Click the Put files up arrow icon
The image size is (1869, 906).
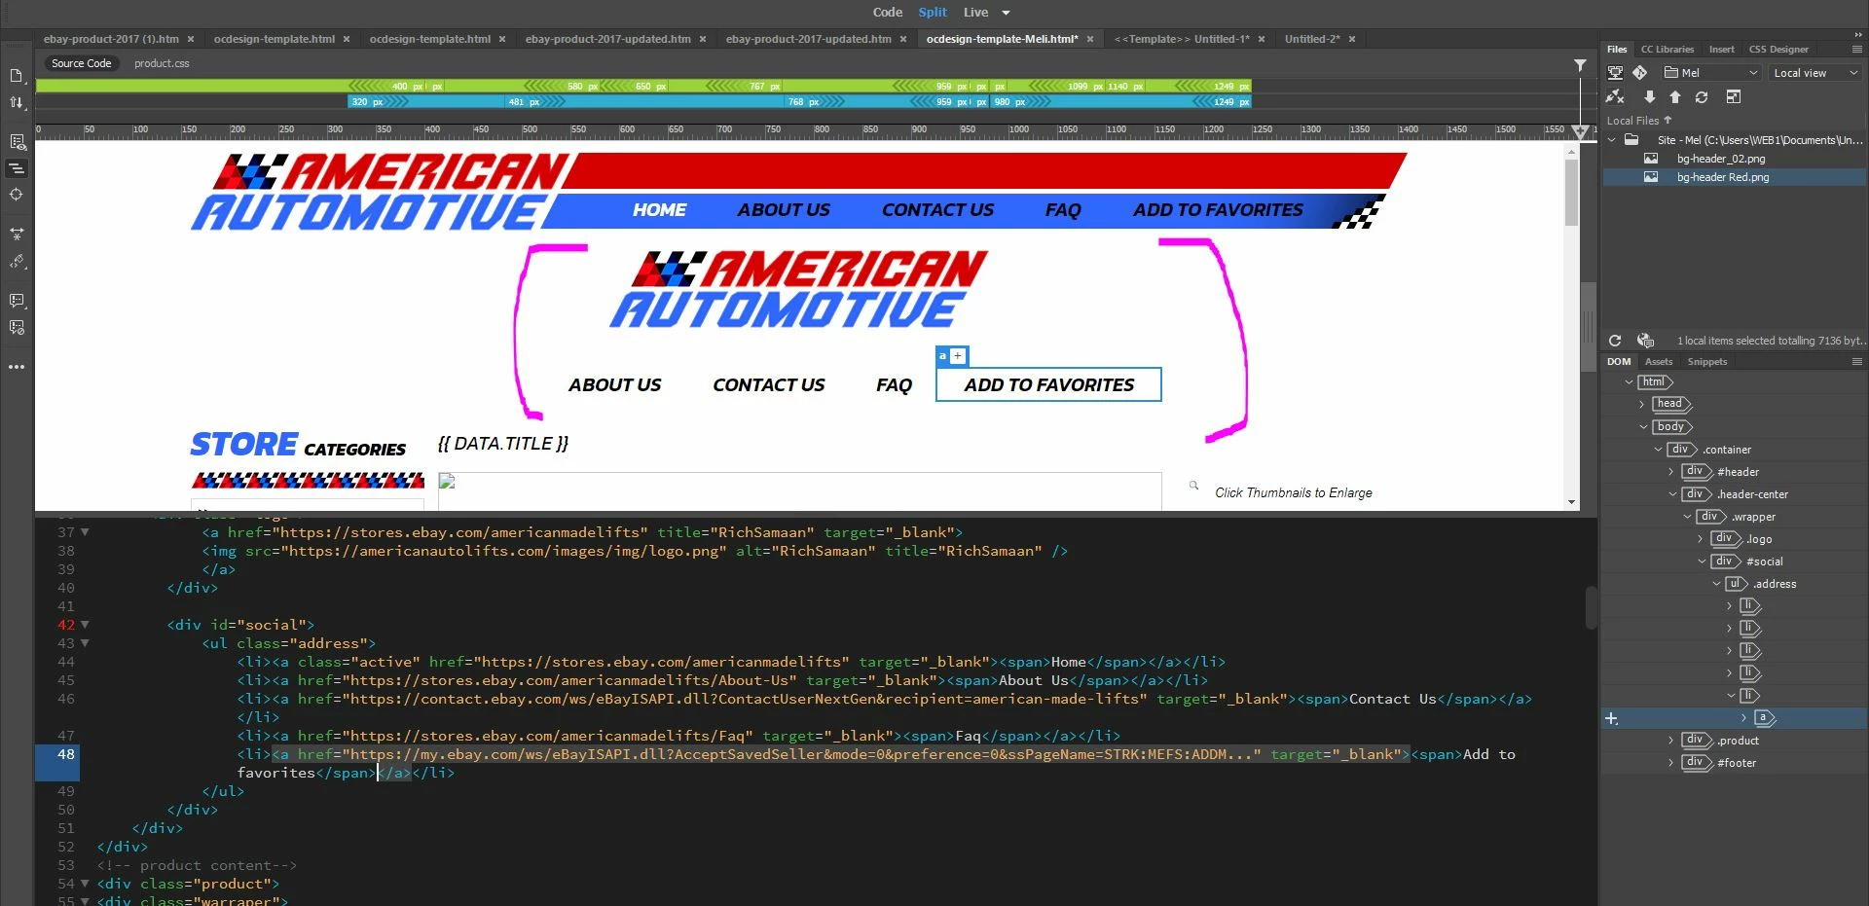[x=1675, y=97]
